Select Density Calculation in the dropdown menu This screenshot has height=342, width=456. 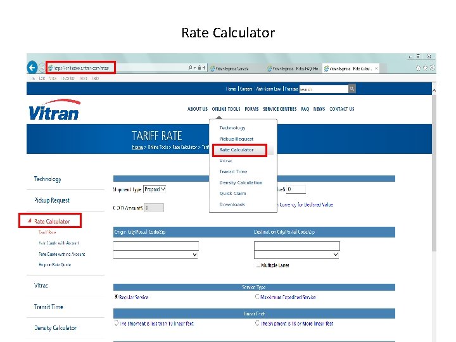[241, 182]
